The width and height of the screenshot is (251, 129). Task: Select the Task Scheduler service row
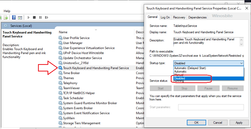[73, 98]
